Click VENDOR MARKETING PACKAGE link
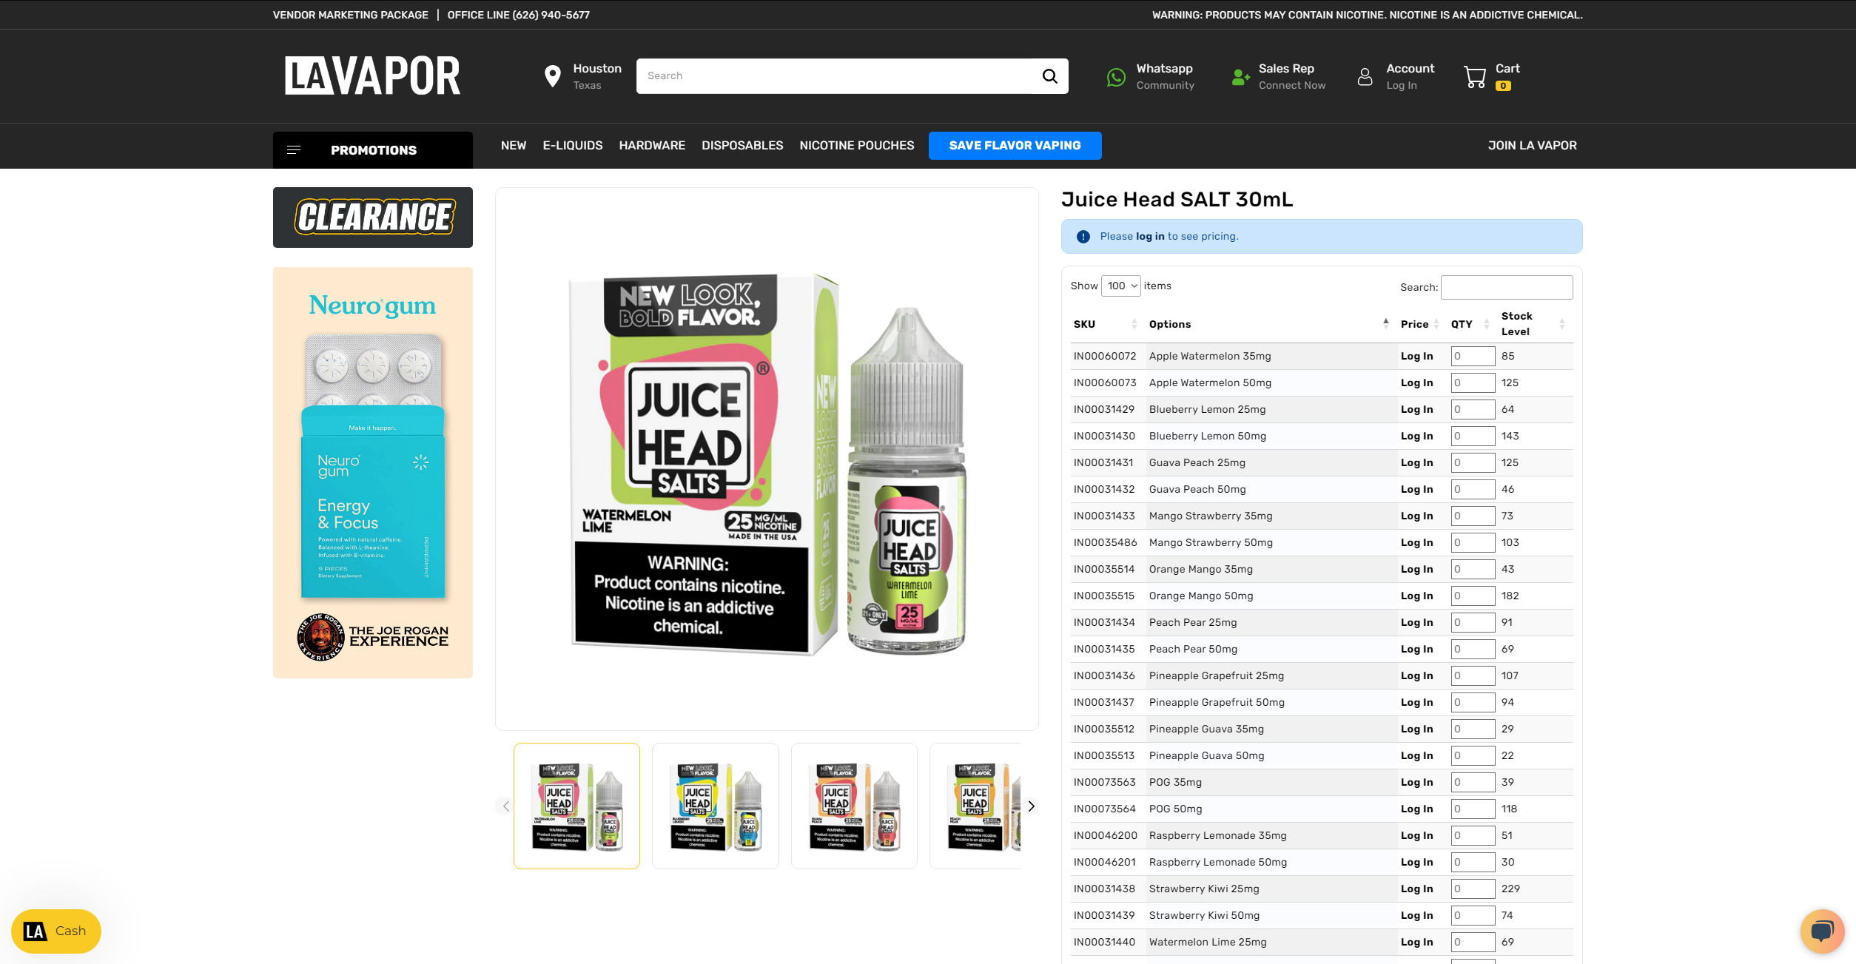 [x=350, y=15]
